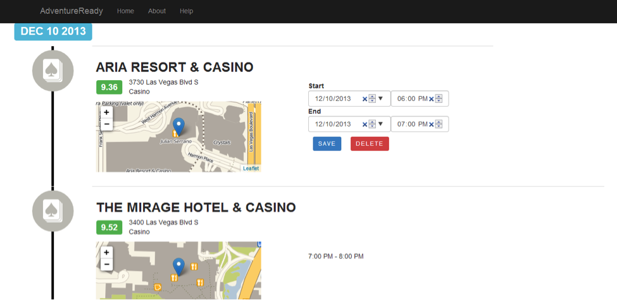Click the 9.36 rating badge
Image resolution: width=617 pixels, height=300 pixels.
pos(109,87)
